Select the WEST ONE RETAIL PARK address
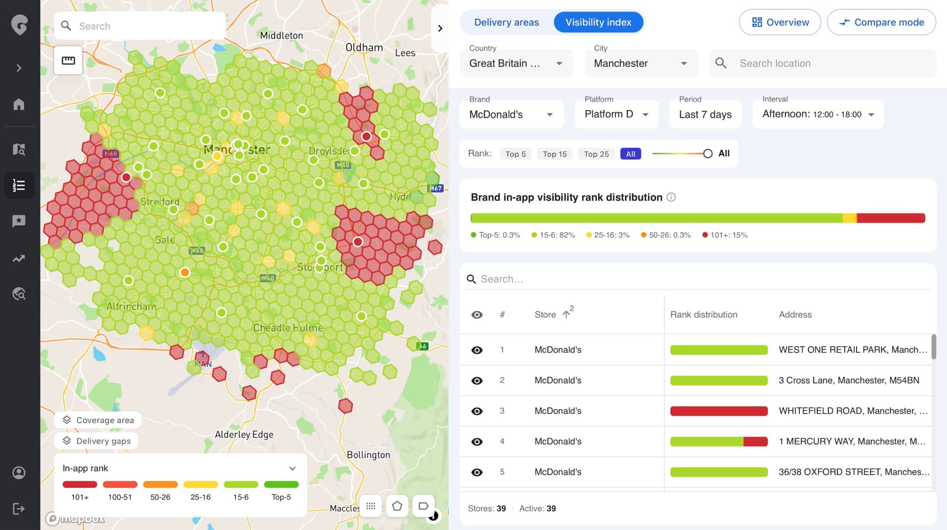 point(853,350)
